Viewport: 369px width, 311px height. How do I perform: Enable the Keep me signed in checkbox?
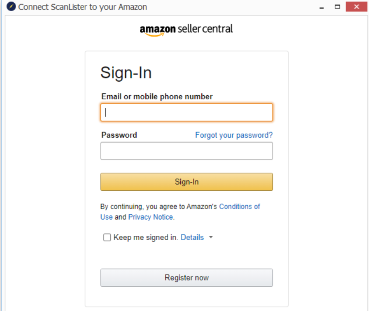click(x=107, y=238)
